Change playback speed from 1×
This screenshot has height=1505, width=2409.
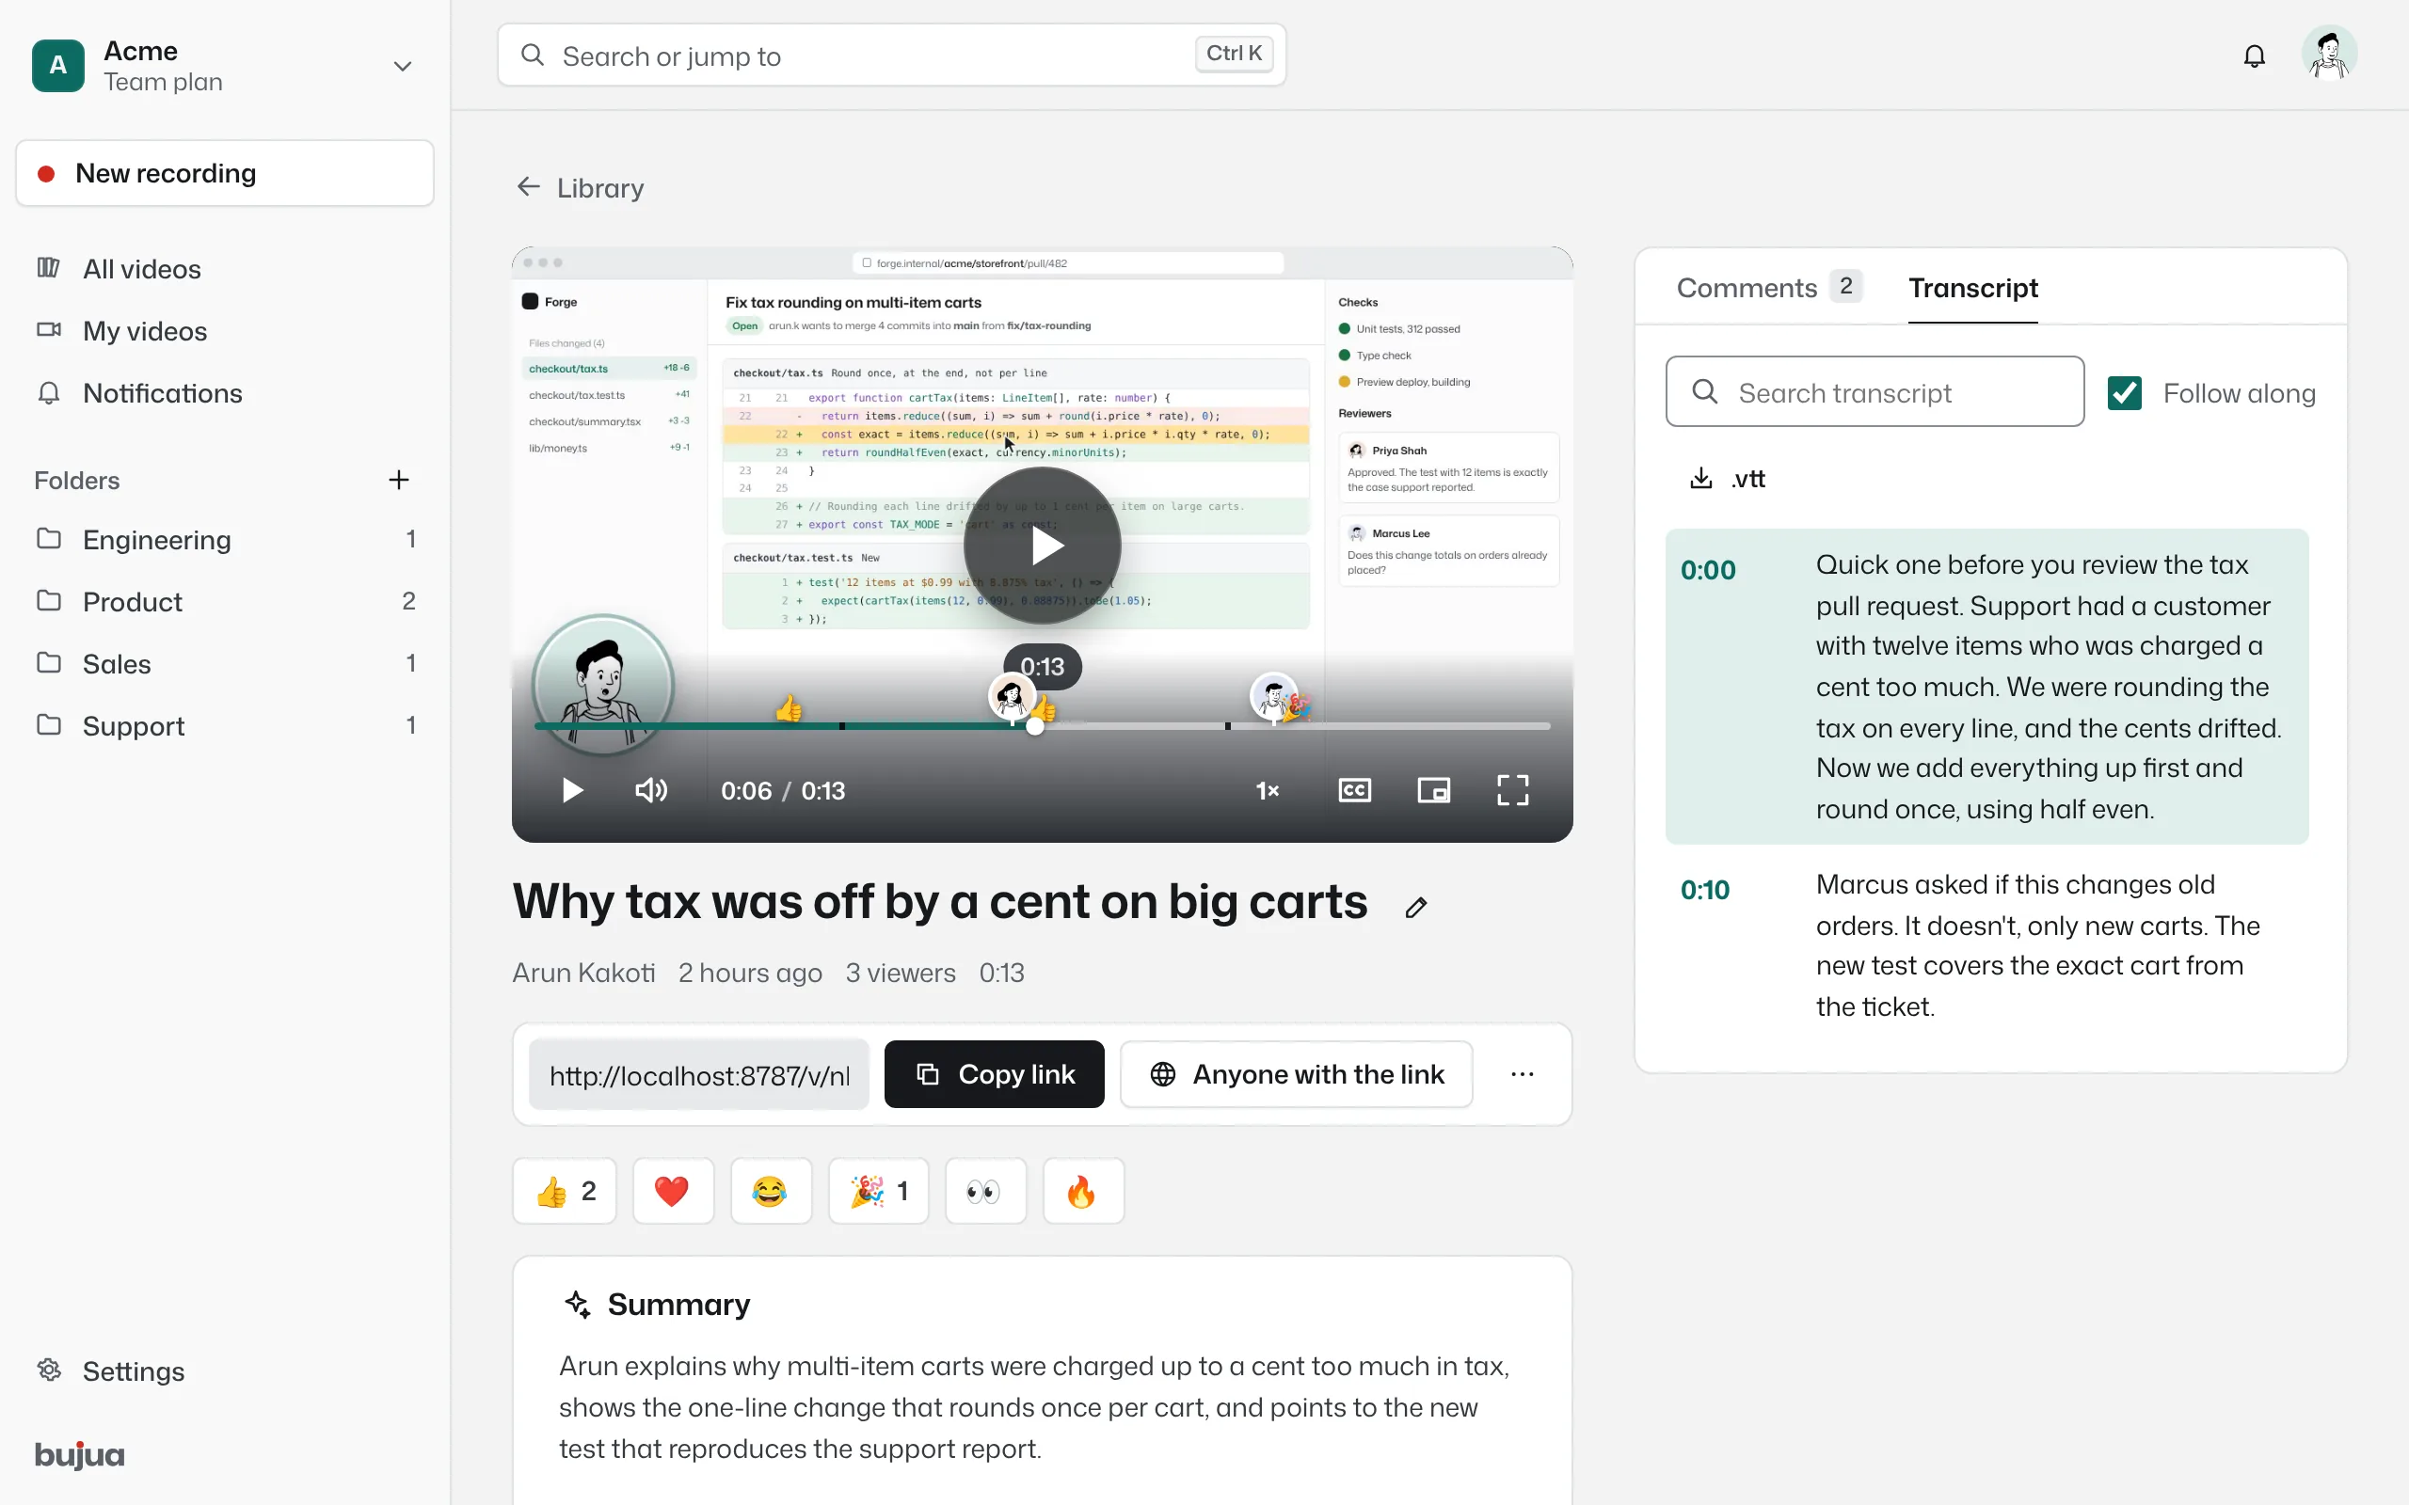tap(1268, 790)
